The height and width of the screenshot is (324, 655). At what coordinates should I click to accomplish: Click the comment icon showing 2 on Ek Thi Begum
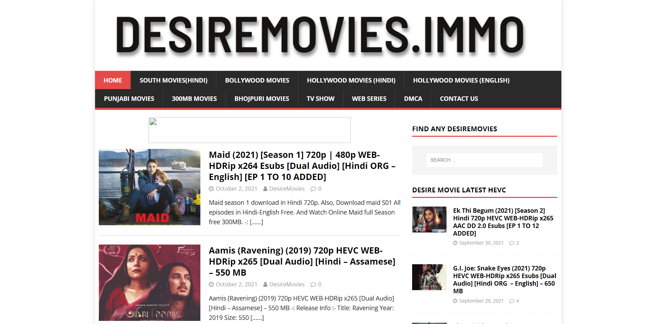point(511,242)
